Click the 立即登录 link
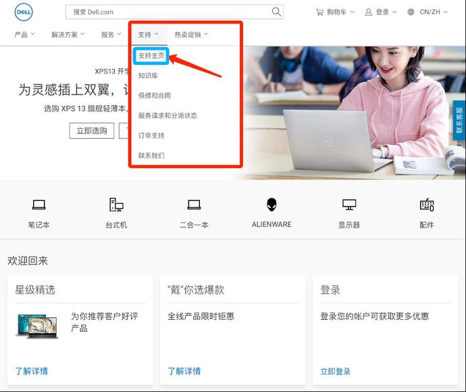Screen dimensions: 466x392 (x=335, y=371)
